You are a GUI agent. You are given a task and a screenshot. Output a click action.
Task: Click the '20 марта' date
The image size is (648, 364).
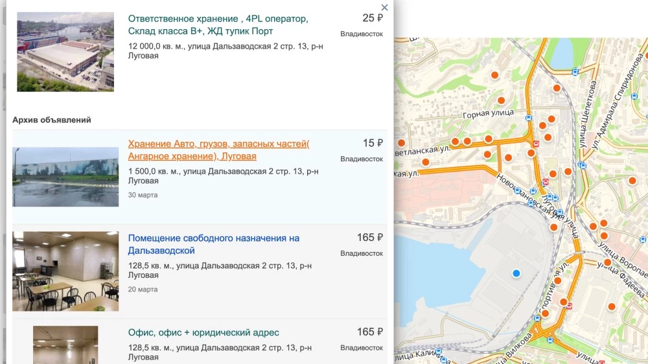(143, 290)
